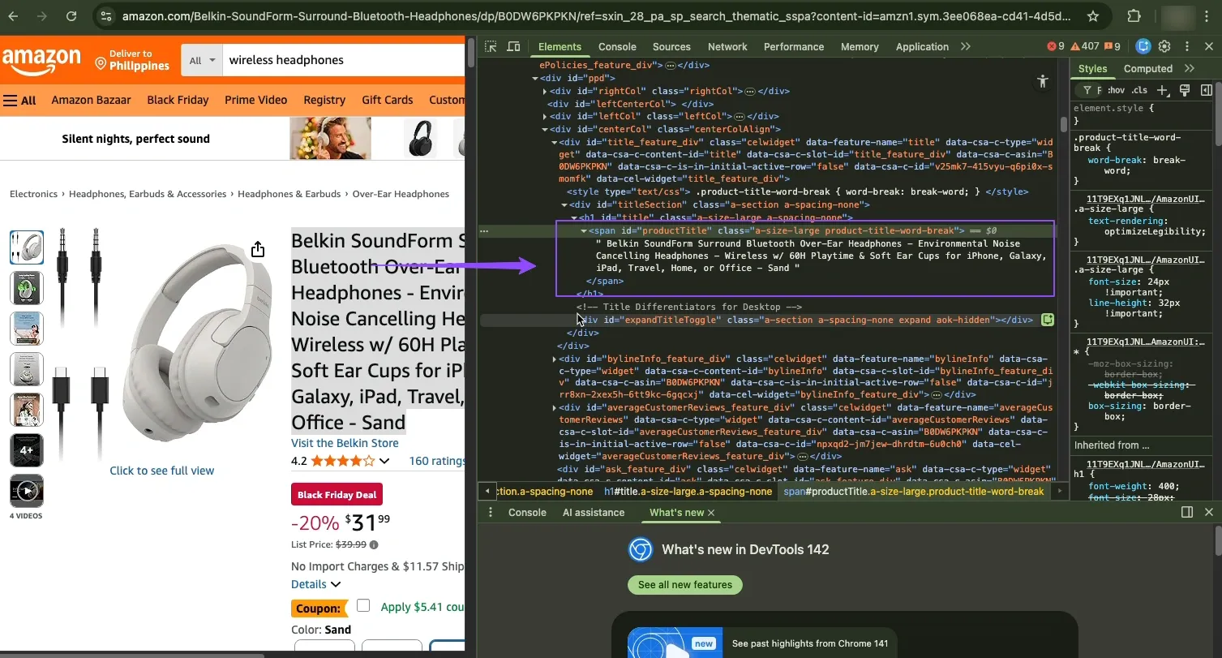Open the search category All dropdown
The image size is (1222, 658).
coord(201,59)
